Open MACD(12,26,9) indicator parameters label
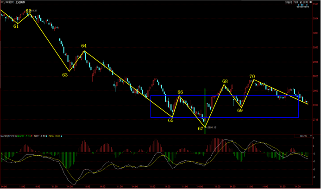Viewport: 321px width, 189px height. coord(8,136)
